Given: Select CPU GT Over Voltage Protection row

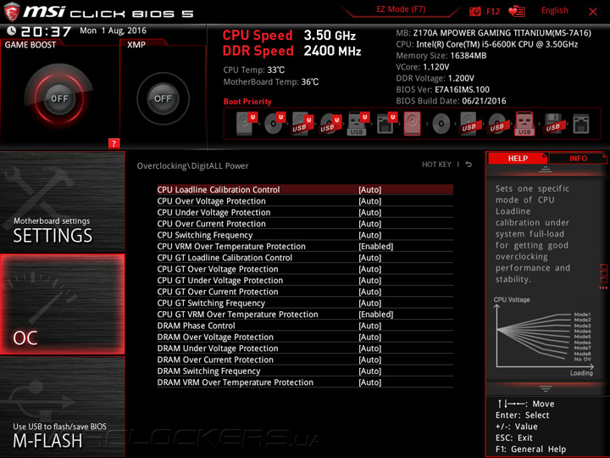Looking at the screenshot, I should coord(305,269).
